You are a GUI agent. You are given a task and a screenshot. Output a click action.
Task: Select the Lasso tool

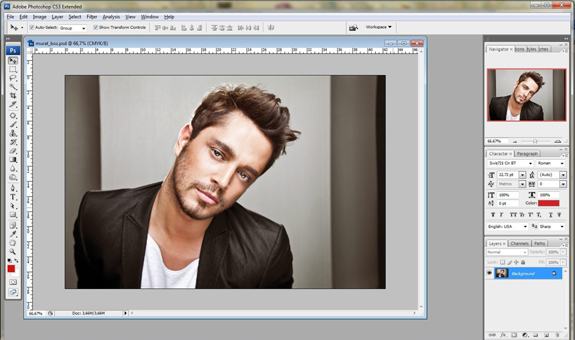(13, 78)
